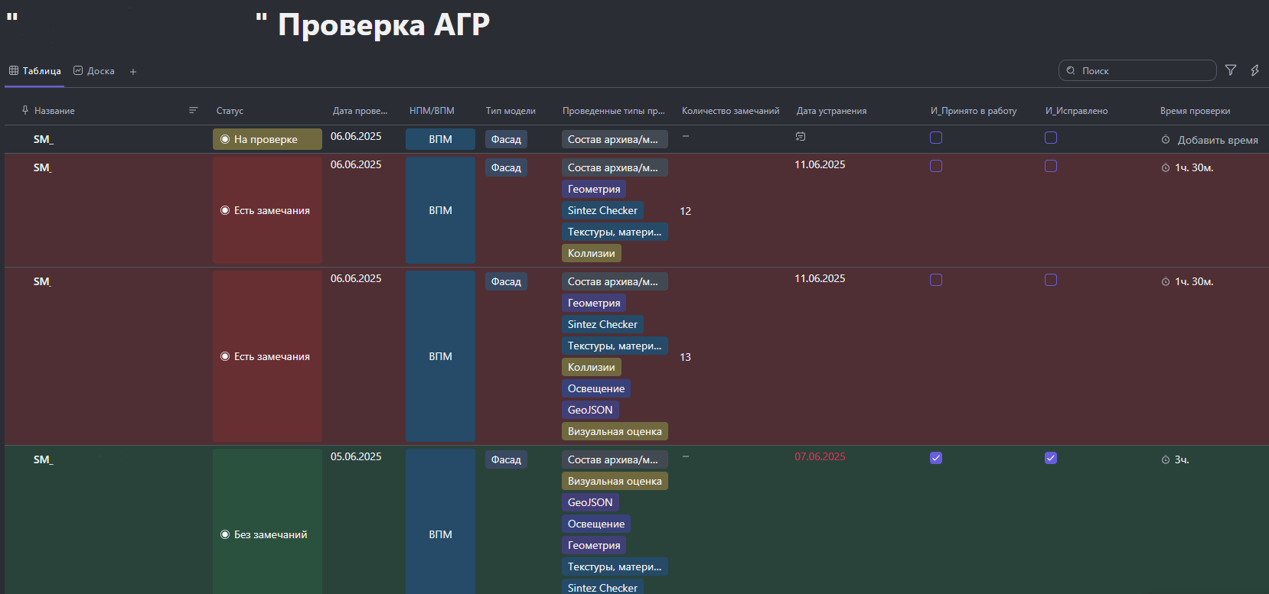Click the lightning automation icon
The width and height of the screenshot is (1269, 594).
(1255, 70)
